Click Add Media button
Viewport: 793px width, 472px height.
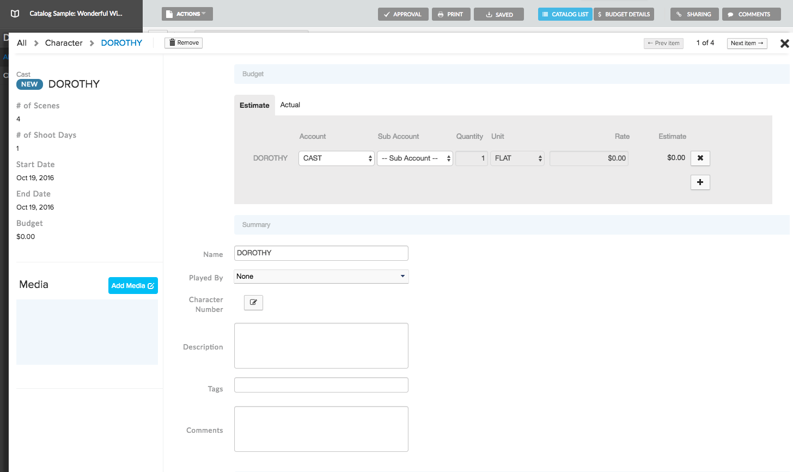tap(133, 285)
